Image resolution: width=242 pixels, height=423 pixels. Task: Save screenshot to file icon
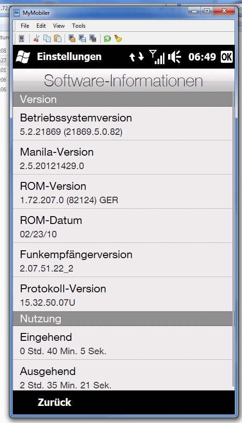[x=82, y=39]
